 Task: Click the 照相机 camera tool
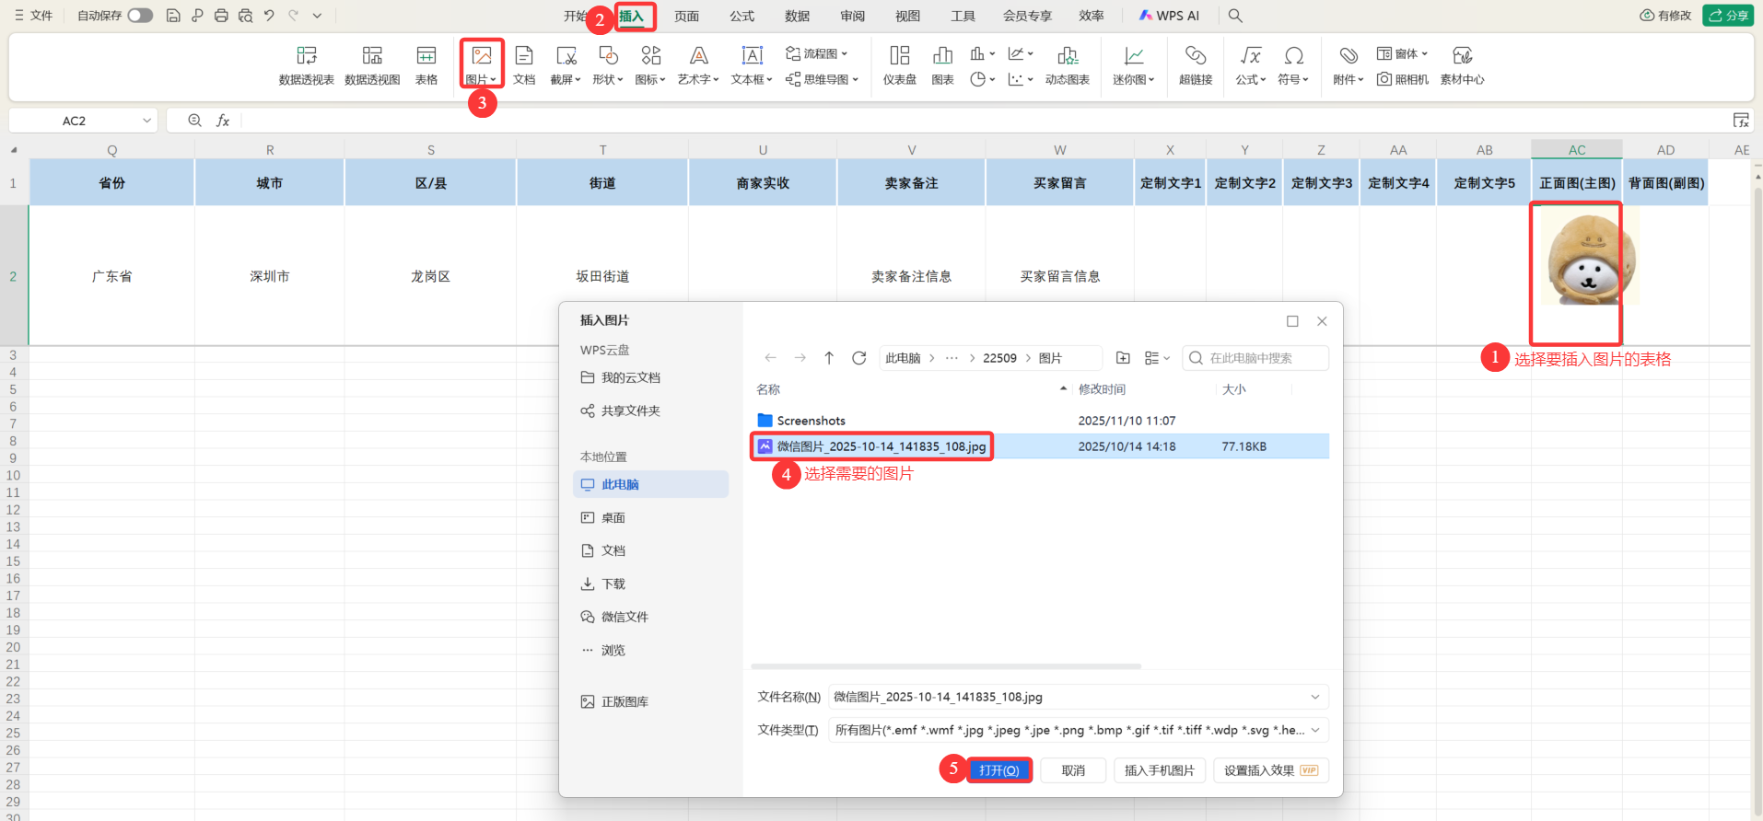pyautogui.click(x=1402, y=79)
